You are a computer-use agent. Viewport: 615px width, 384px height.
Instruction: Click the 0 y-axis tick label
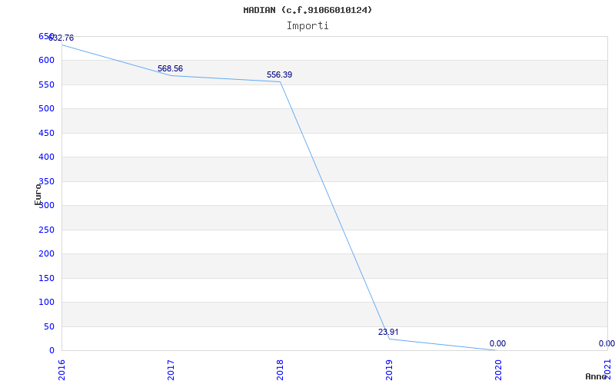click(x=52, y=350)
